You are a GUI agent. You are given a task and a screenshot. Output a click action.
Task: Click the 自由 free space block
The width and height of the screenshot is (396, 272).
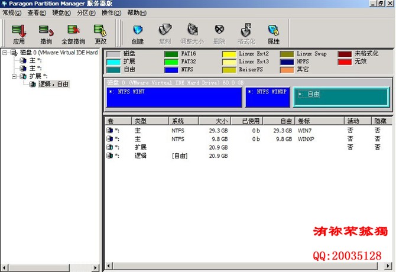pyautogui.click(x=341, y=97)
